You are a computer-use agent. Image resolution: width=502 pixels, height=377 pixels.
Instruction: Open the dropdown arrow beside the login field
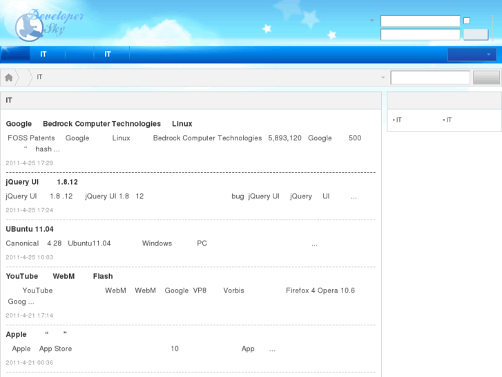(372, 21)
